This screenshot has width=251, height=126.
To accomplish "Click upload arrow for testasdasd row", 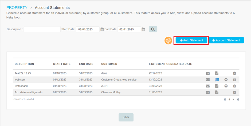I will coord(226,86).
